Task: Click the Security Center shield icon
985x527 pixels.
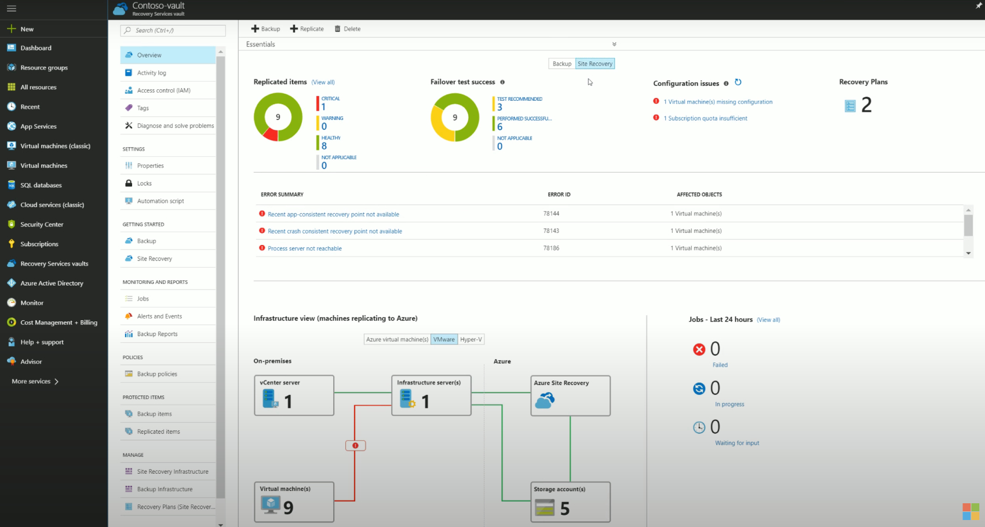Action: click(x=11, y=224)
